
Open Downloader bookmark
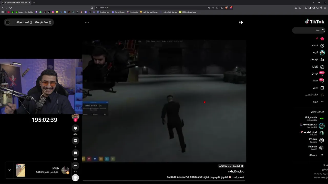click(x=132, y=12)
